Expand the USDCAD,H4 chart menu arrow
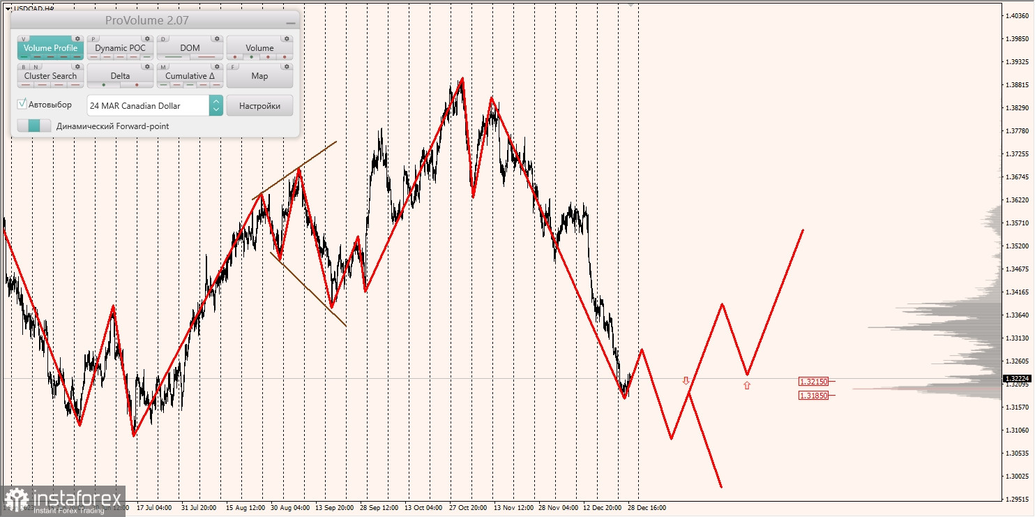This screenshot has width=1035, height=517. click(8, 8)
